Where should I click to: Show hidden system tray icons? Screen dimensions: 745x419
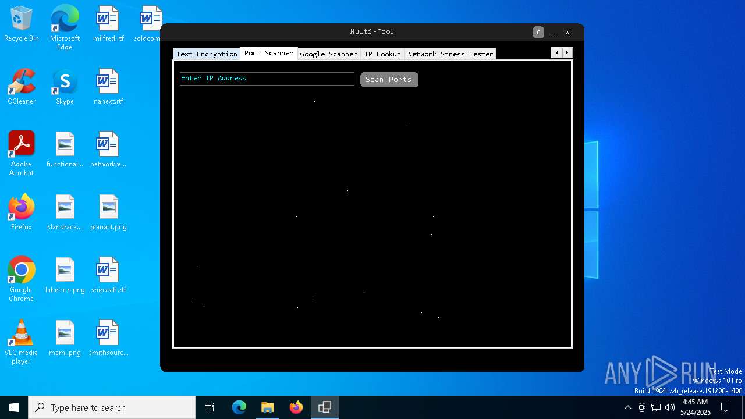click(627, 407)
